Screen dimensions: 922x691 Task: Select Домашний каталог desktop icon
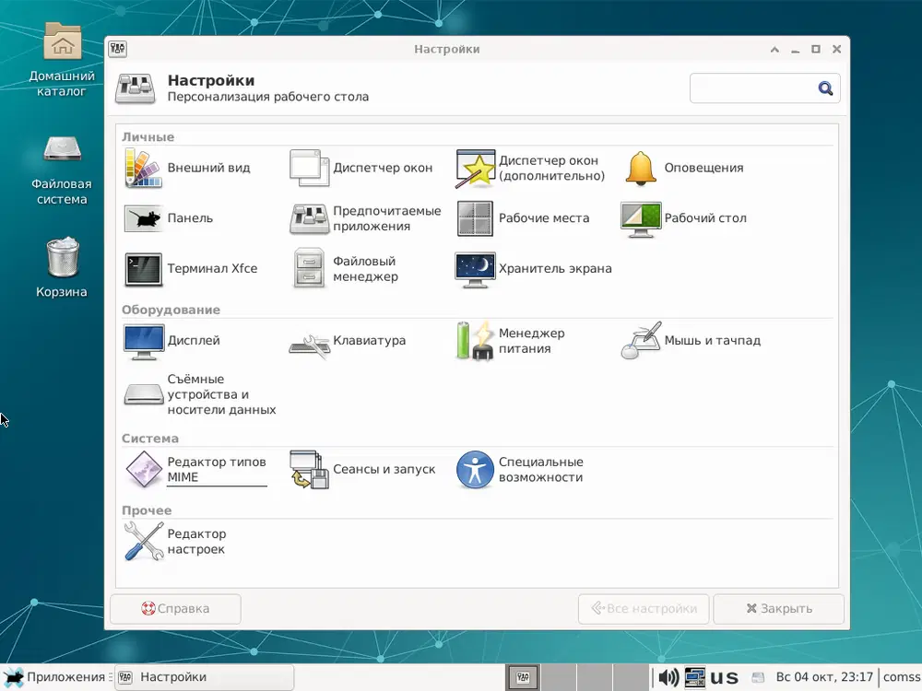[x=62, y=59]
